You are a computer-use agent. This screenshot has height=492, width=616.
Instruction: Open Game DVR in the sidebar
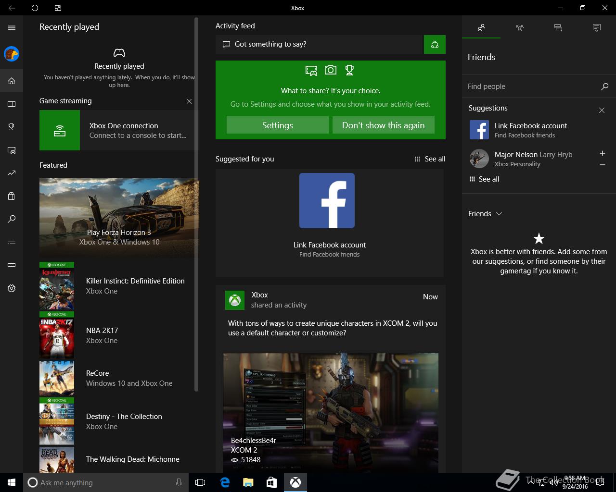click(x=12, y=150)
